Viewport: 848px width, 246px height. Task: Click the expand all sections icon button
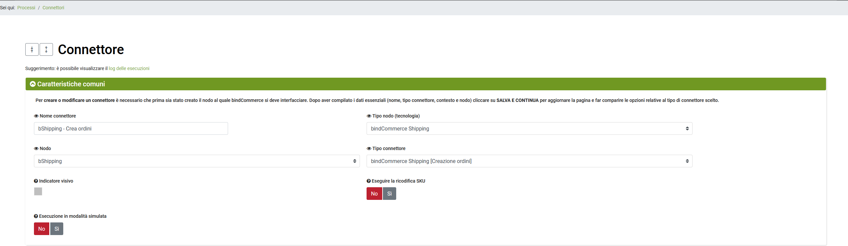point(46,49)
